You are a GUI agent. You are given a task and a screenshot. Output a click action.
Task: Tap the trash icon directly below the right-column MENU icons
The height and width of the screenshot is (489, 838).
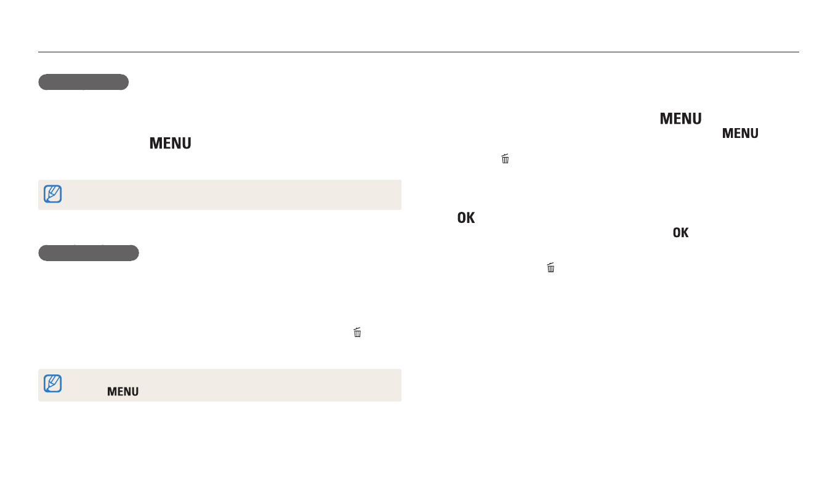click(x=505, y=159)
